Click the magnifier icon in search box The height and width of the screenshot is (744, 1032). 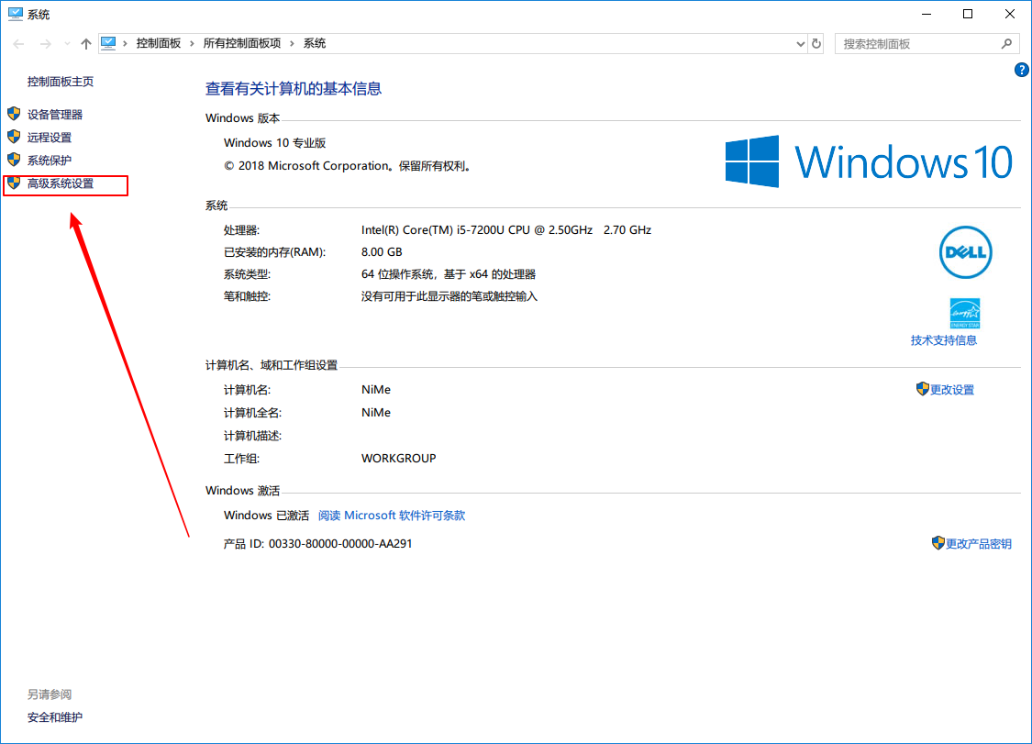tap(1006, 43)
